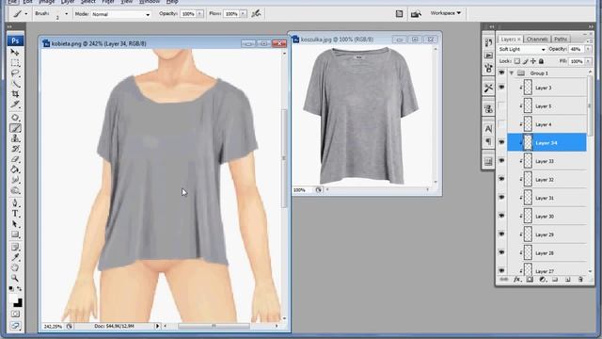Select the Blur tool
This screenshot has height=339, width=602.
click(x=15, y=180)
